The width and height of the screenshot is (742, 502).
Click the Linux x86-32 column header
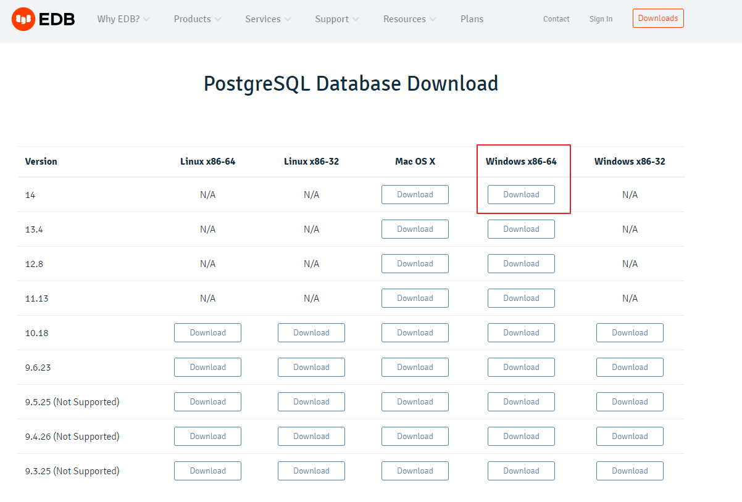click(311, 162)
